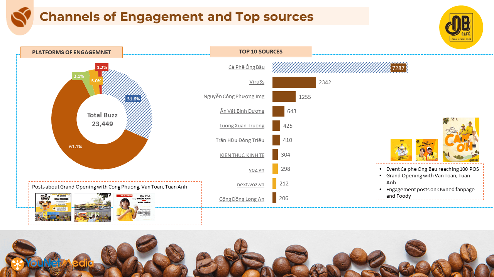Viewport: 494px width, 277px height.
Task: Select the bar labeled 643
Action: tap(278, 111)
